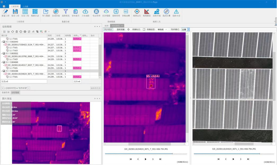The image size is (277, 165).
Task: Open the 色彩模式 color mode dropdown
Action: tap(189, 29)
